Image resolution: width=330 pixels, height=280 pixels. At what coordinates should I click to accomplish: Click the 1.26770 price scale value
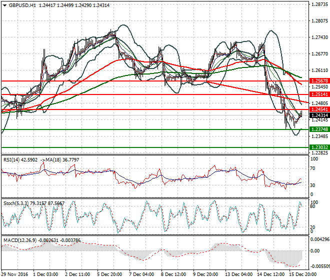click(319, 54)
